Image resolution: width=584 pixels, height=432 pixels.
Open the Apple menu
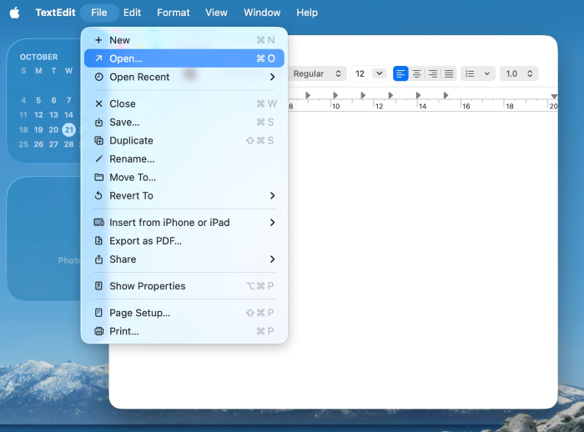point(14,13)
